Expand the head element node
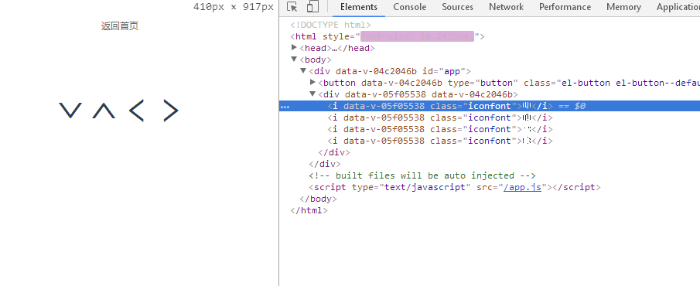Viewport: 700px width, 286px height. click(294, 47)
